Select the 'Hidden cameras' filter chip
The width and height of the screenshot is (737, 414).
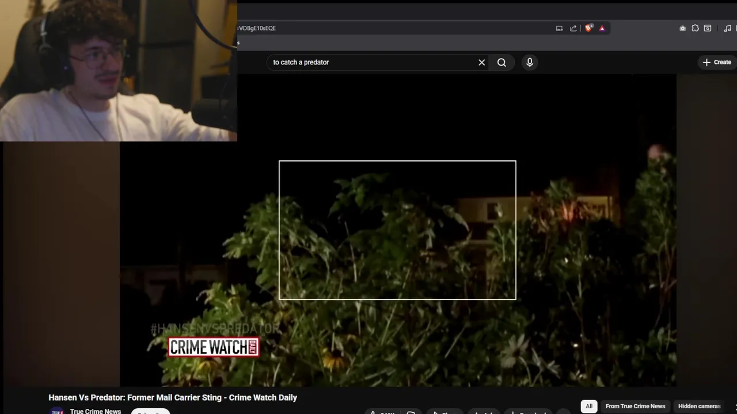(x=699, y=407)
